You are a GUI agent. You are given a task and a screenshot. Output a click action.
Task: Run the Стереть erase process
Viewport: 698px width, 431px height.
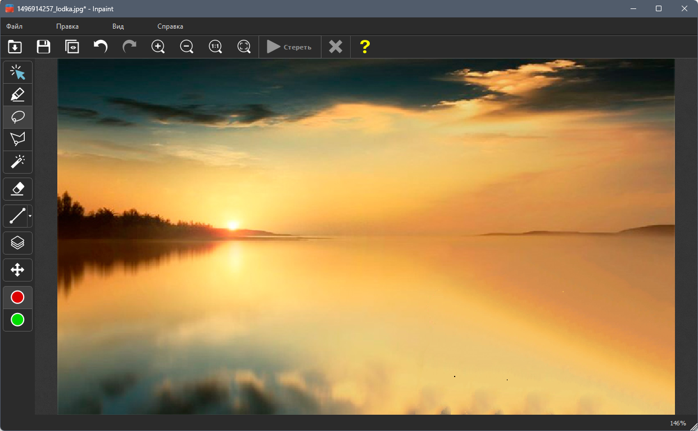tap(289, 47)
